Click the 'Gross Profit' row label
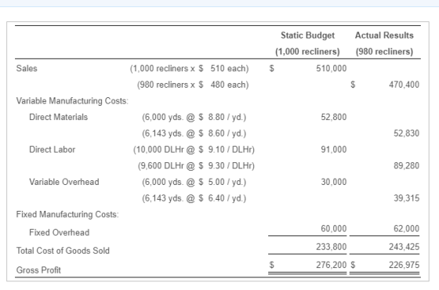This screenshot has width=439, height=290. point(38,270)
